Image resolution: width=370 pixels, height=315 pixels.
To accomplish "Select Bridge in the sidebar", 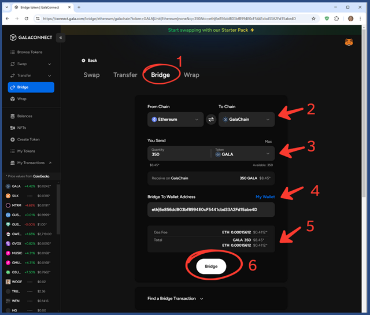I will [x=31, y=87].
